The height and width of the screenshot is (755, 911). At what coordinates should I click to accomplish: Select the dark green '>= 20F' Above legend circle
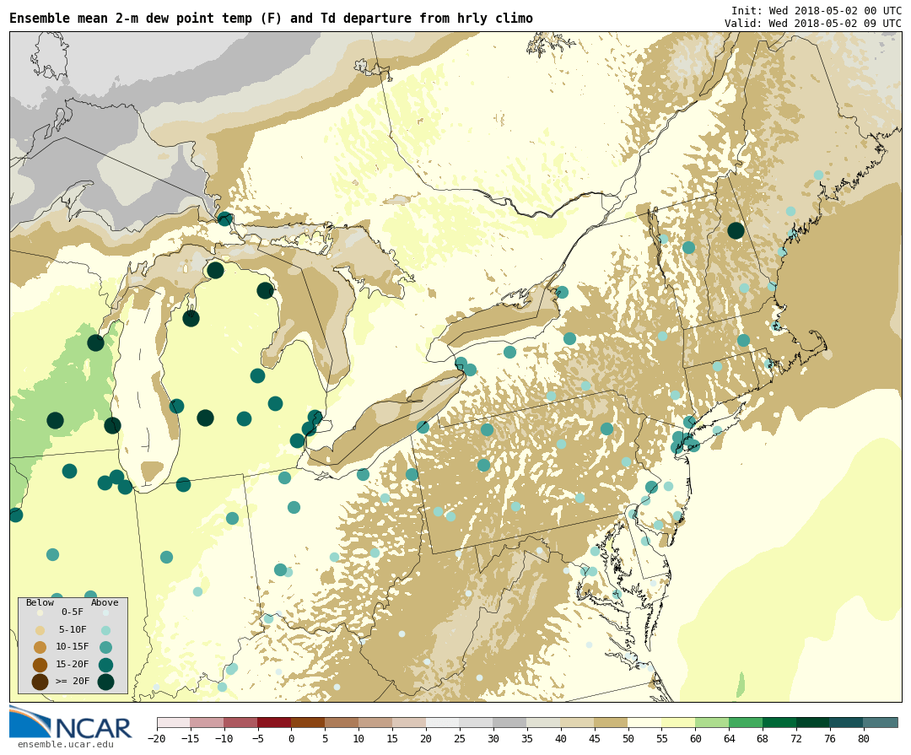105,682
